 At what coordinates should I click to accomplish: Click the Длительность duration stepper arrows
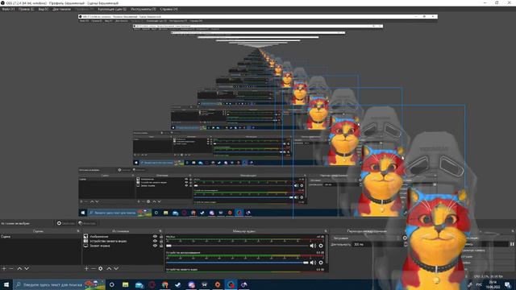(406, 245)
